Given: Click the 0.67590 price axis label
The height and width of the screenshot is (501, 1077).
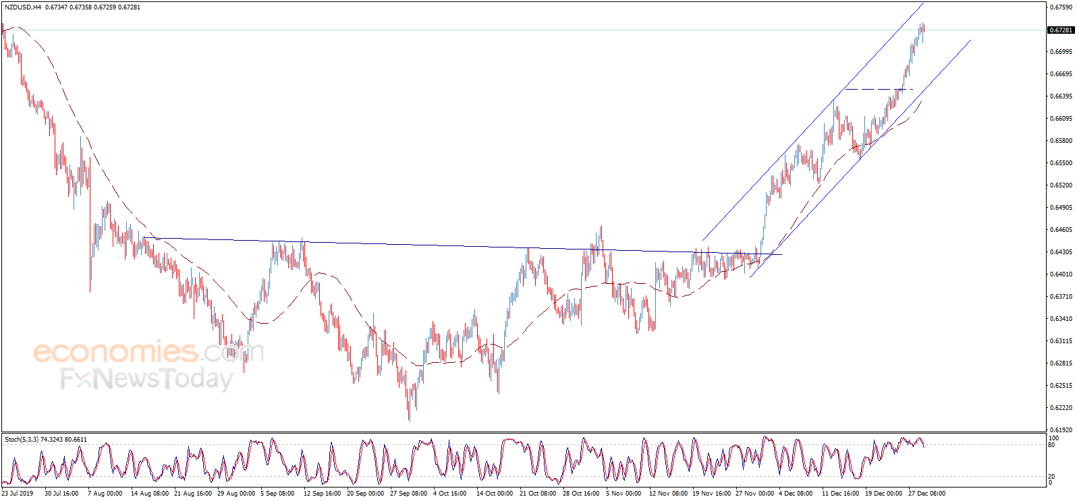Looking at the screenshot, I should point(1061,7).
